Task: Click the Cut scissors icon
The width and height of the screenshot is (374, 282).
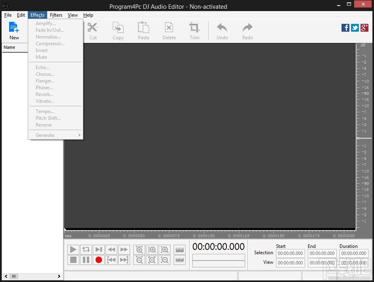Action: pos(92,27)
